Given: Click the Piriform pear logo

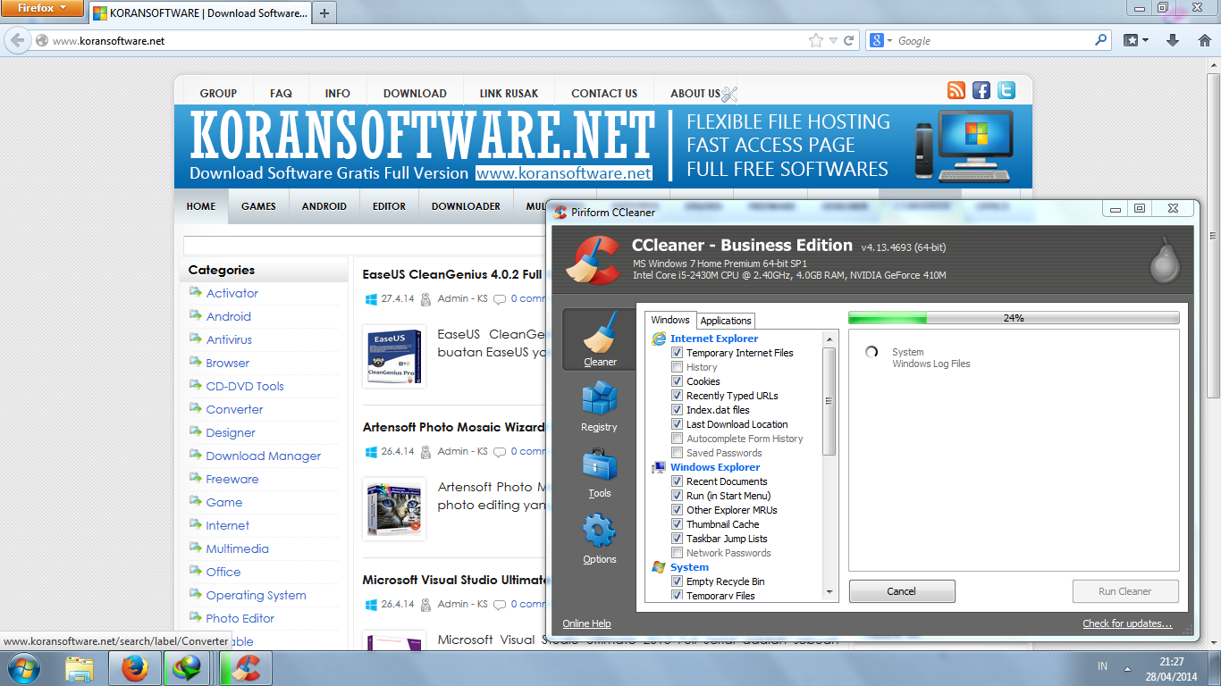Looking at the screenshot, I should click(1165, 260).
